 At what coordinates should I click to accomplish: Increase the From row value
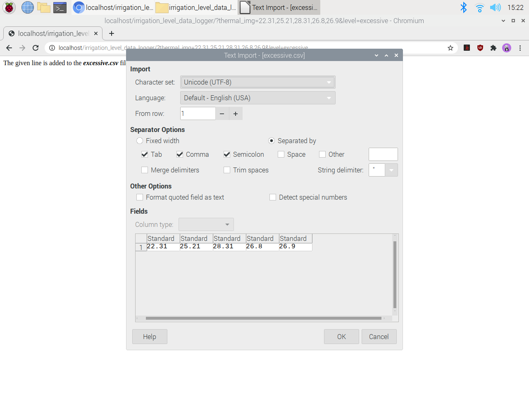[x=236, y=113]
